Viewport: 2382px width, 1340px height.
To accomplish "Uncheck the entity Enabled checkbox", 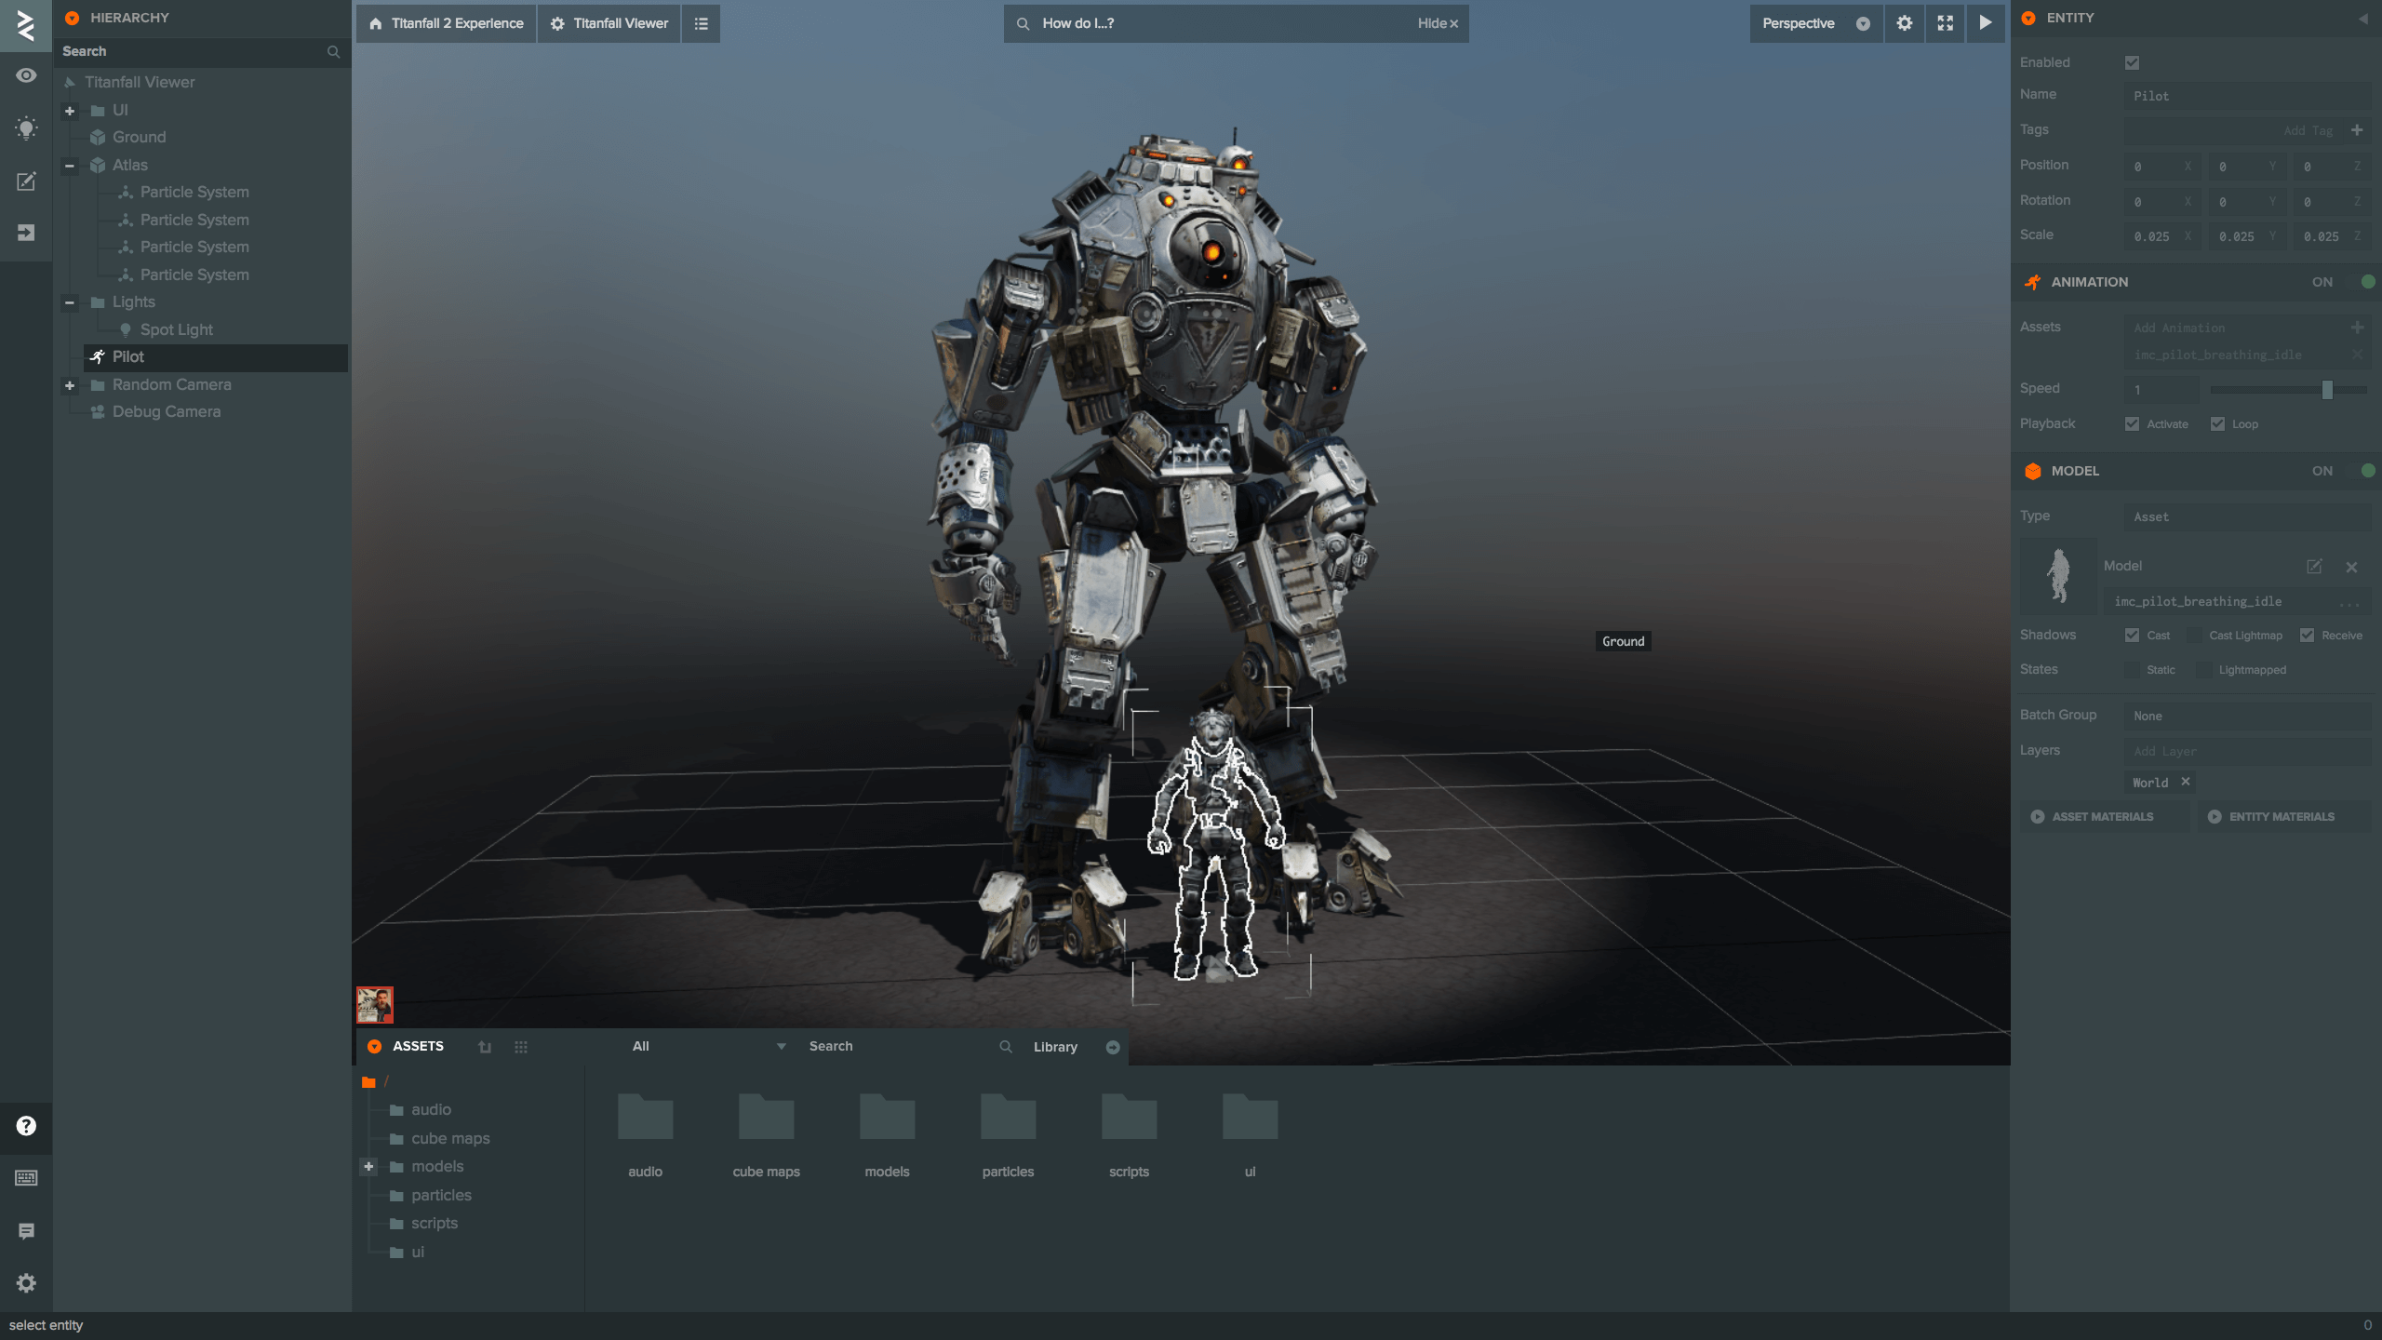I will [x=2132, y=62].
